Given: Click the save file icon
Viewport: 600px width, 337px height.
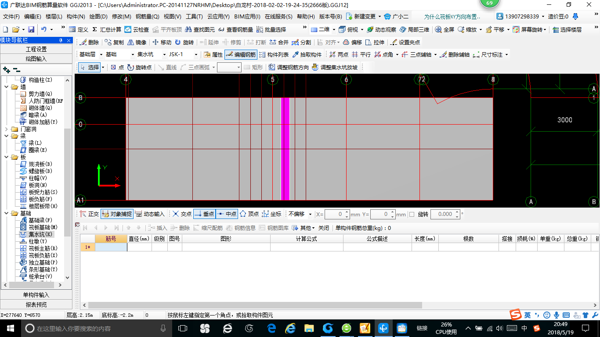Looking at the screenshot, I should click(x=31, y=29).
